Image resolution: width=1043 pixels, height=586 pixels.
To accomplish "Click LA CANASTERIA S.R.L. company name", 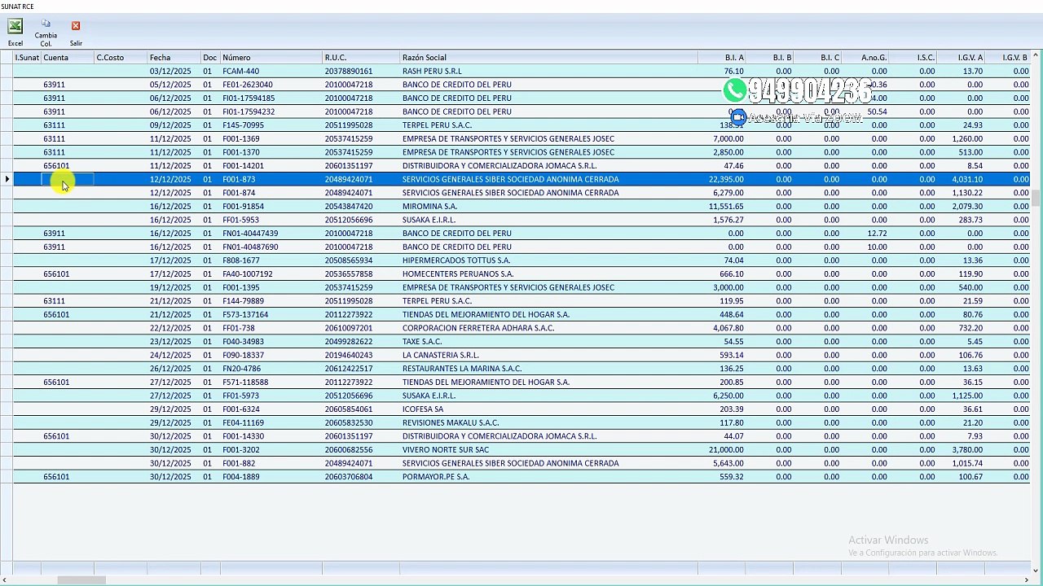I will point(441,356).
